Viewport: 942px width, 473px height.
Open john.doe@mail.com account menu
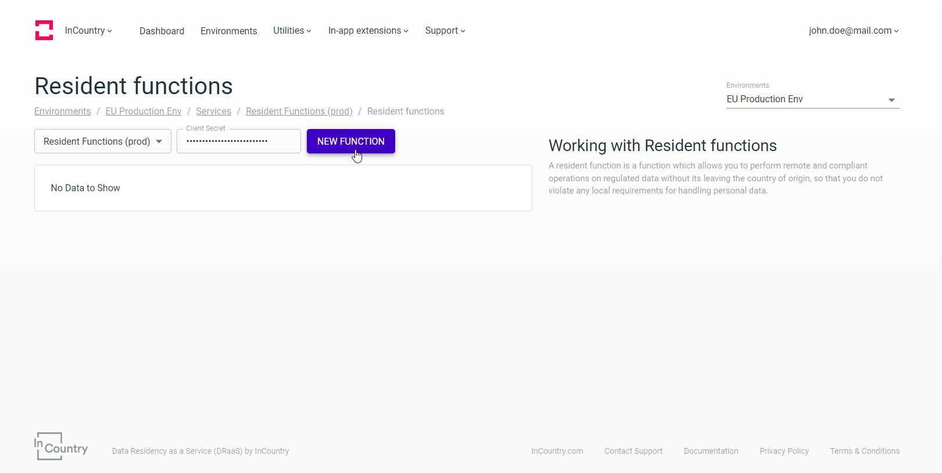[x=854, y=30]
